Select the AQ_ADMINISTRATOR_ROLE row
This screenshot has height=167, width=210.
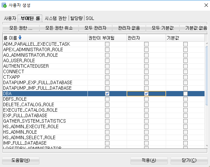click(x=104, y=55)
